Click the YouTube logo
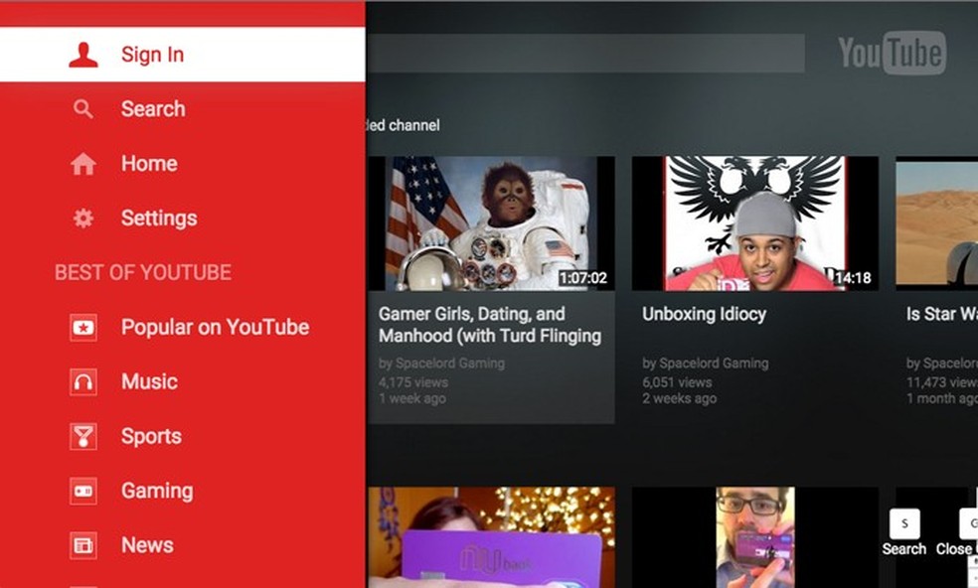 pos(892,53)
